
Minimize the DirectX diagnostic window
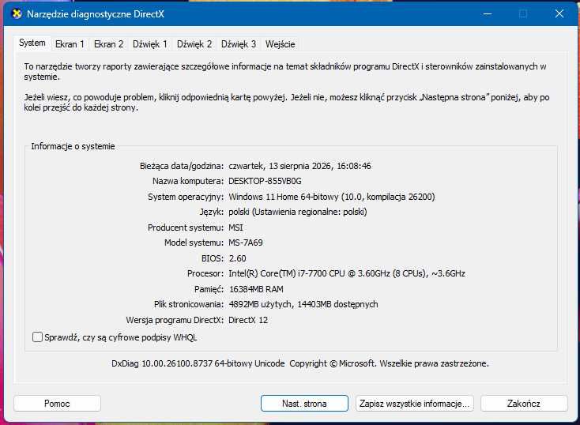tap(488, 14)
